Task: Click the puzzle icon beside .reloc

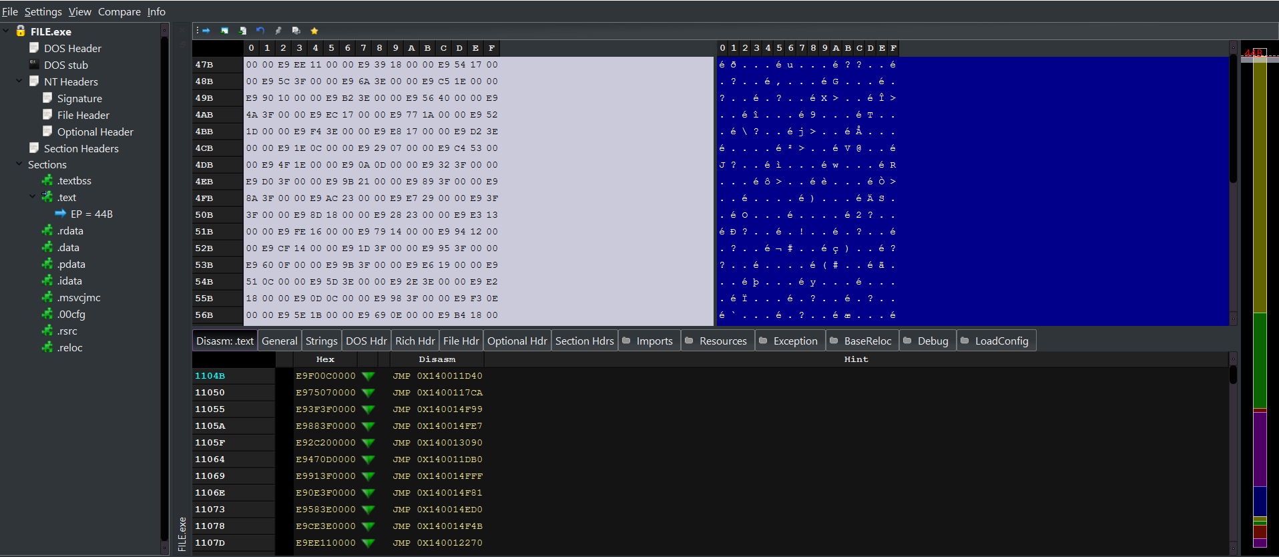Action: coord(47,347)
